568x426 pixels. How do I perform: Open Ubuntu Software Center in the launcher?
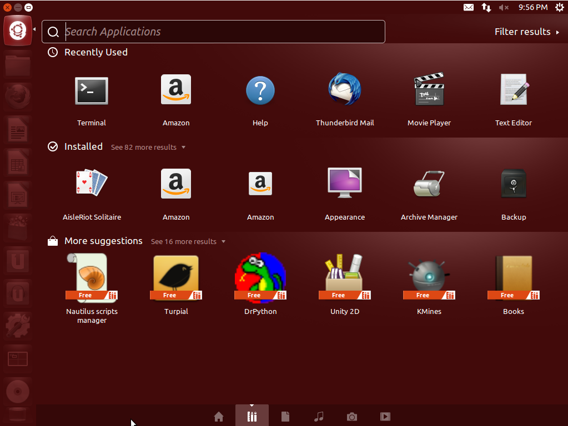coord(17,228)
